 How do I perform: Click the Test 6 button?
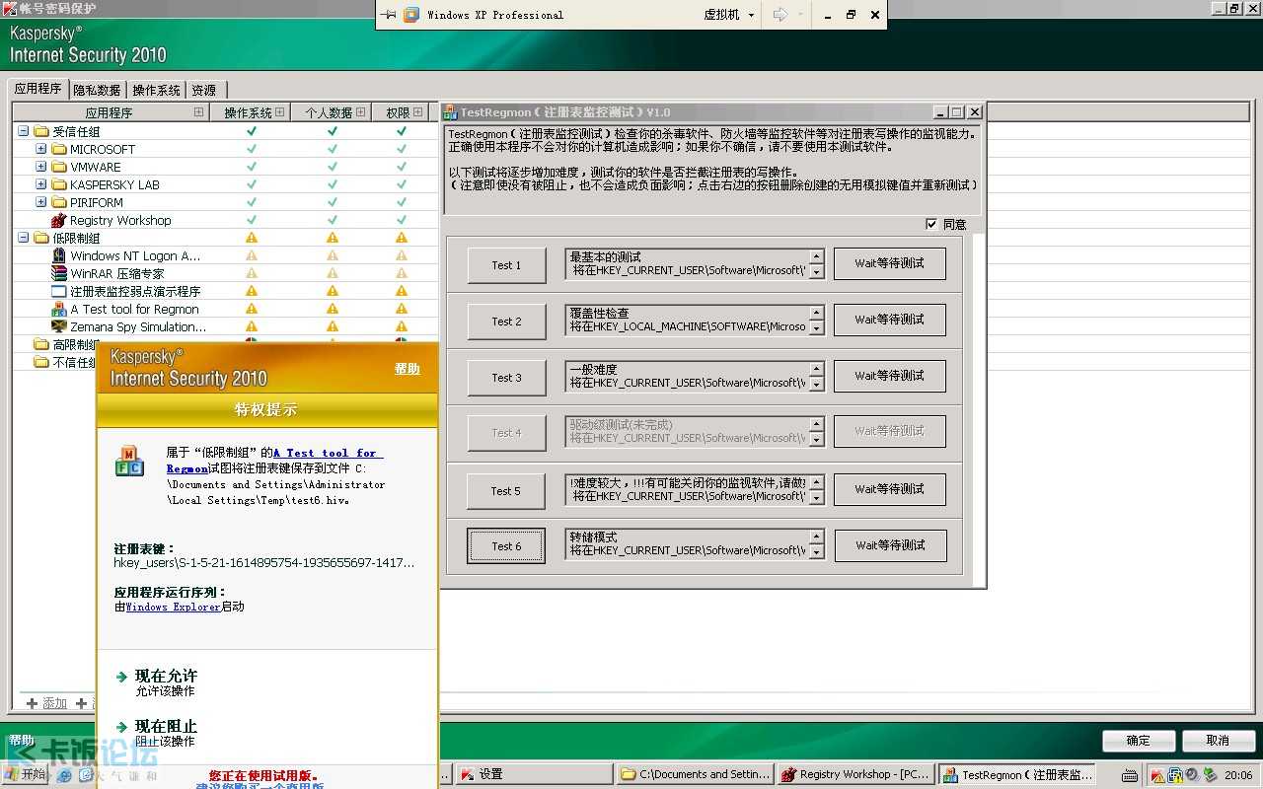click(506, 546)
